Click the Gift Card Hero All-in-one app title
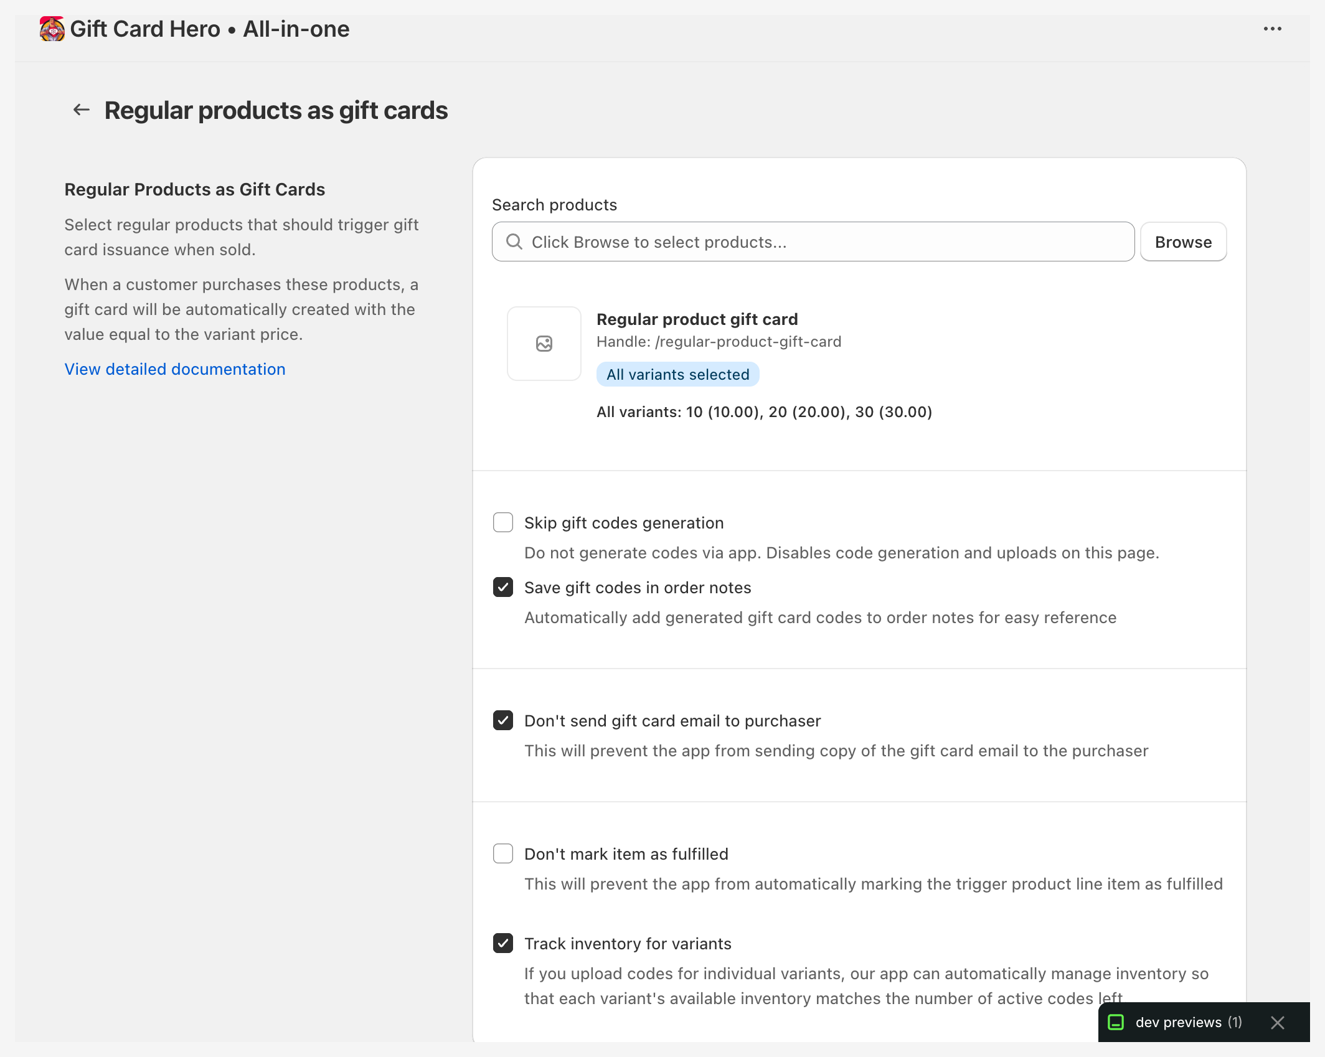Viewport: 1325px width, 1057px height. pyautogui.click(x=210, y=29)
